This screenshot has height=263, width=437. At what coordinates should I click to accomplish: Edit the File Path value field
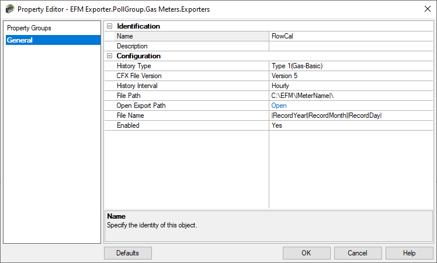[351, 96]
